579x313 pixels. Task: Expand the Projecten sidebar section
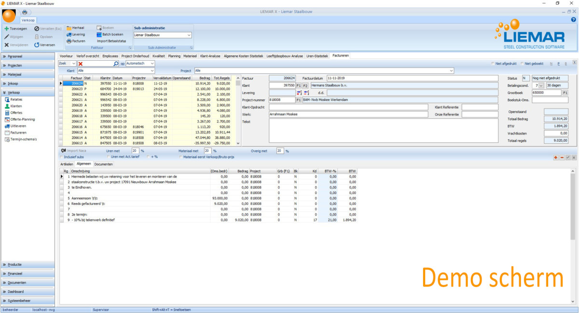[28, 65]
